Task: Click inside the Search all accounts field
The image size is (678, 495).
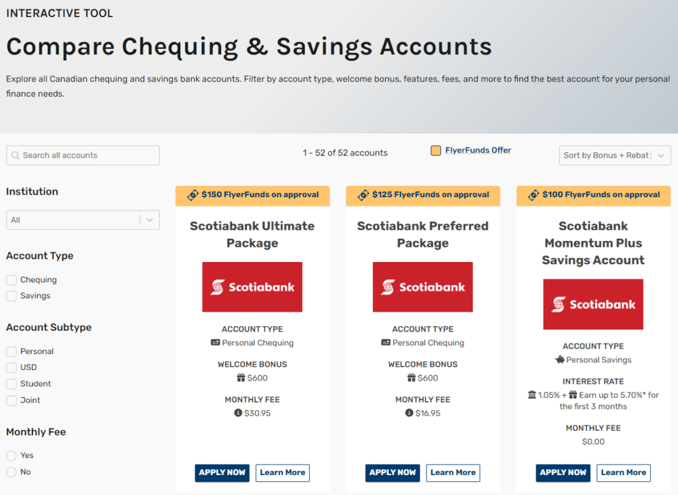Action: point(82,155)
